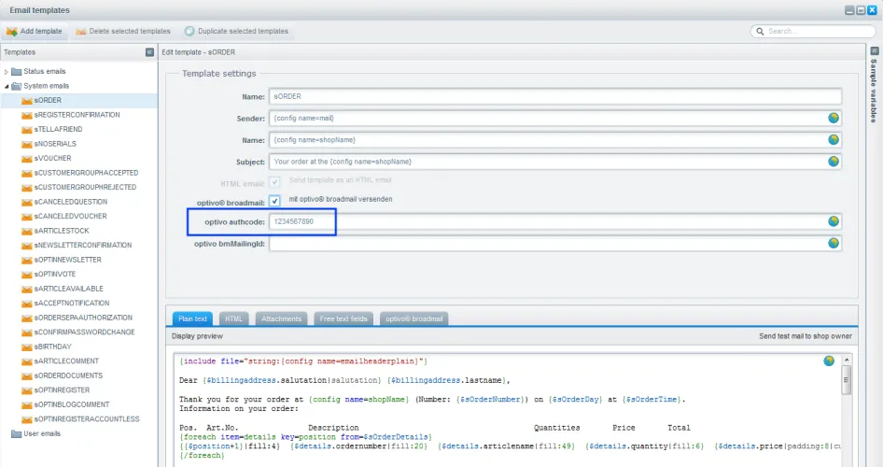Click the Add template icon
This screenshot has width=883, height=467.
(12, 32)
